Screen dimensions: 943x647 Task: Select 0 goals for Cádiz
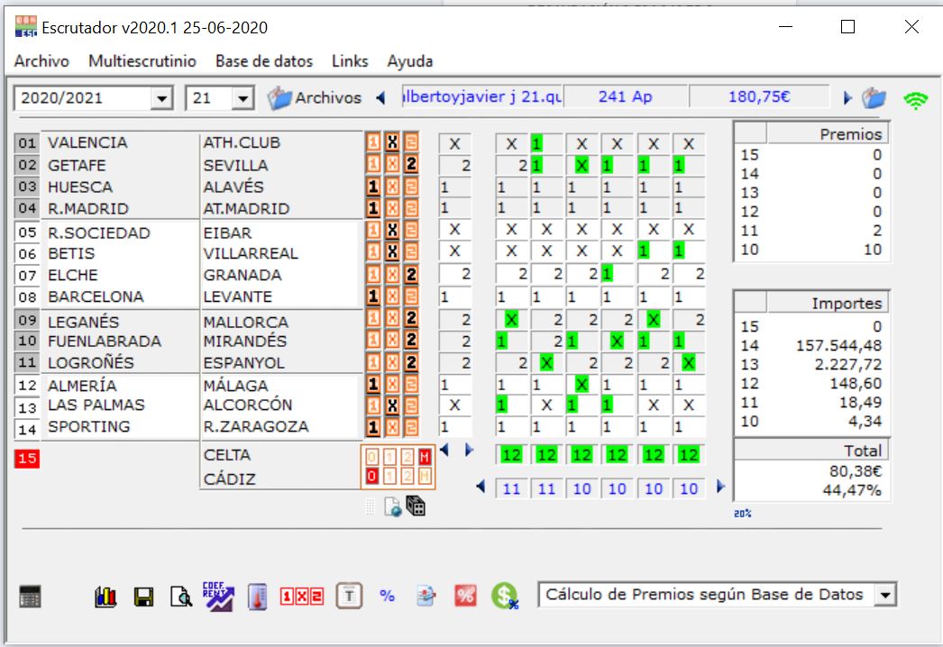tap(371, 476)
